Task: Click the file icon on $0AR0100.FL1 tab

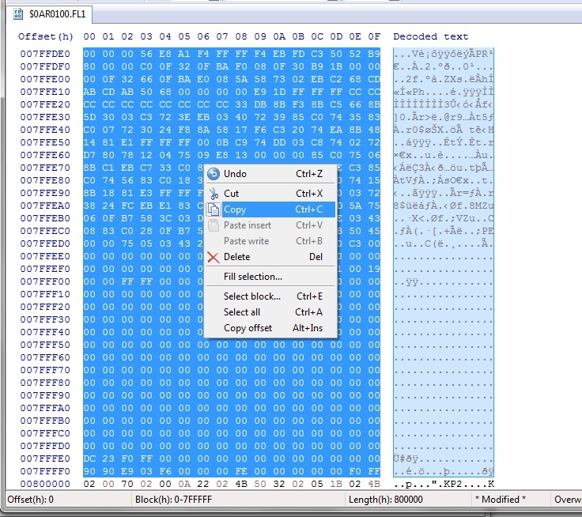Action: point(18,14)
